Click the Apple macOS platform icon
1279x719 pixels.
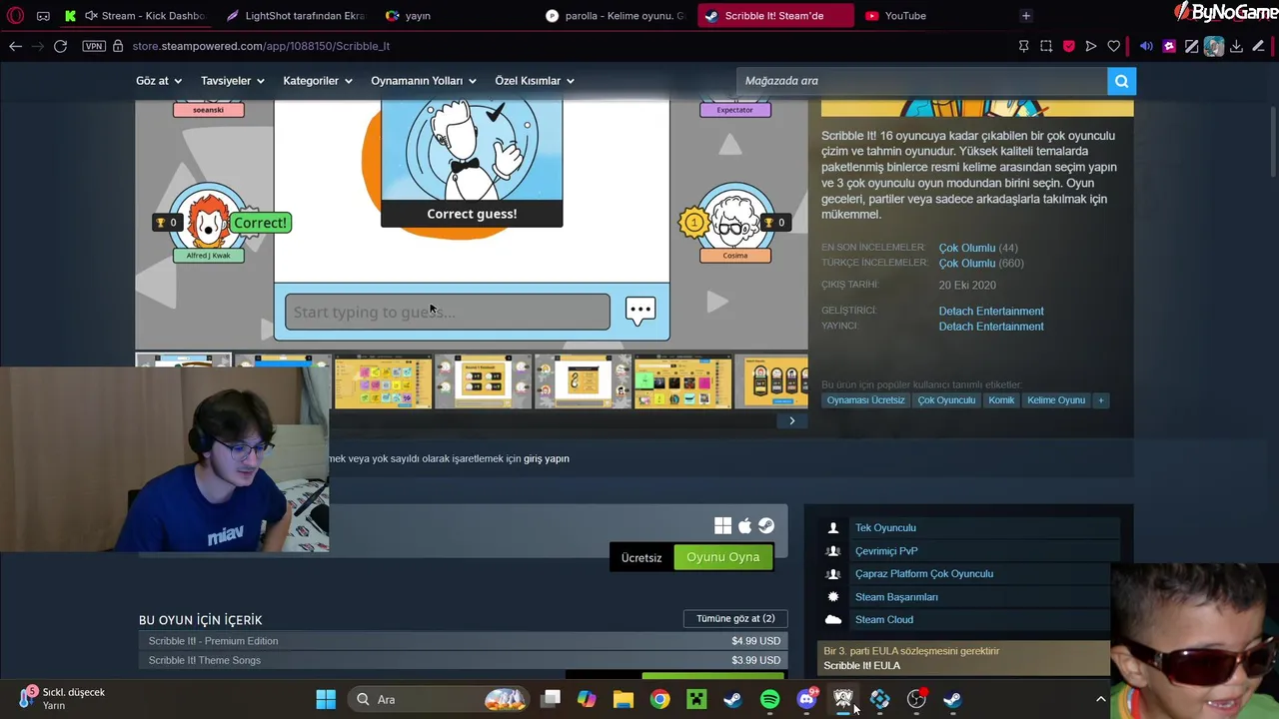click(744, 526)
